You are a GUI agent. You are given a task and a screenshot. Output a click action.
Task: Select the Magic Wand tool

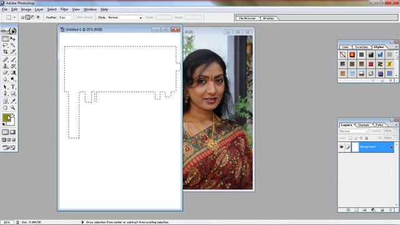pyautogui.click(x=13, y=45)
